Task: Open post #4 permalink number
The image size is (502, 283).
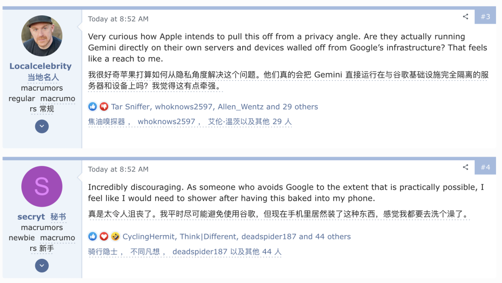Action: [x=485, y=167]
